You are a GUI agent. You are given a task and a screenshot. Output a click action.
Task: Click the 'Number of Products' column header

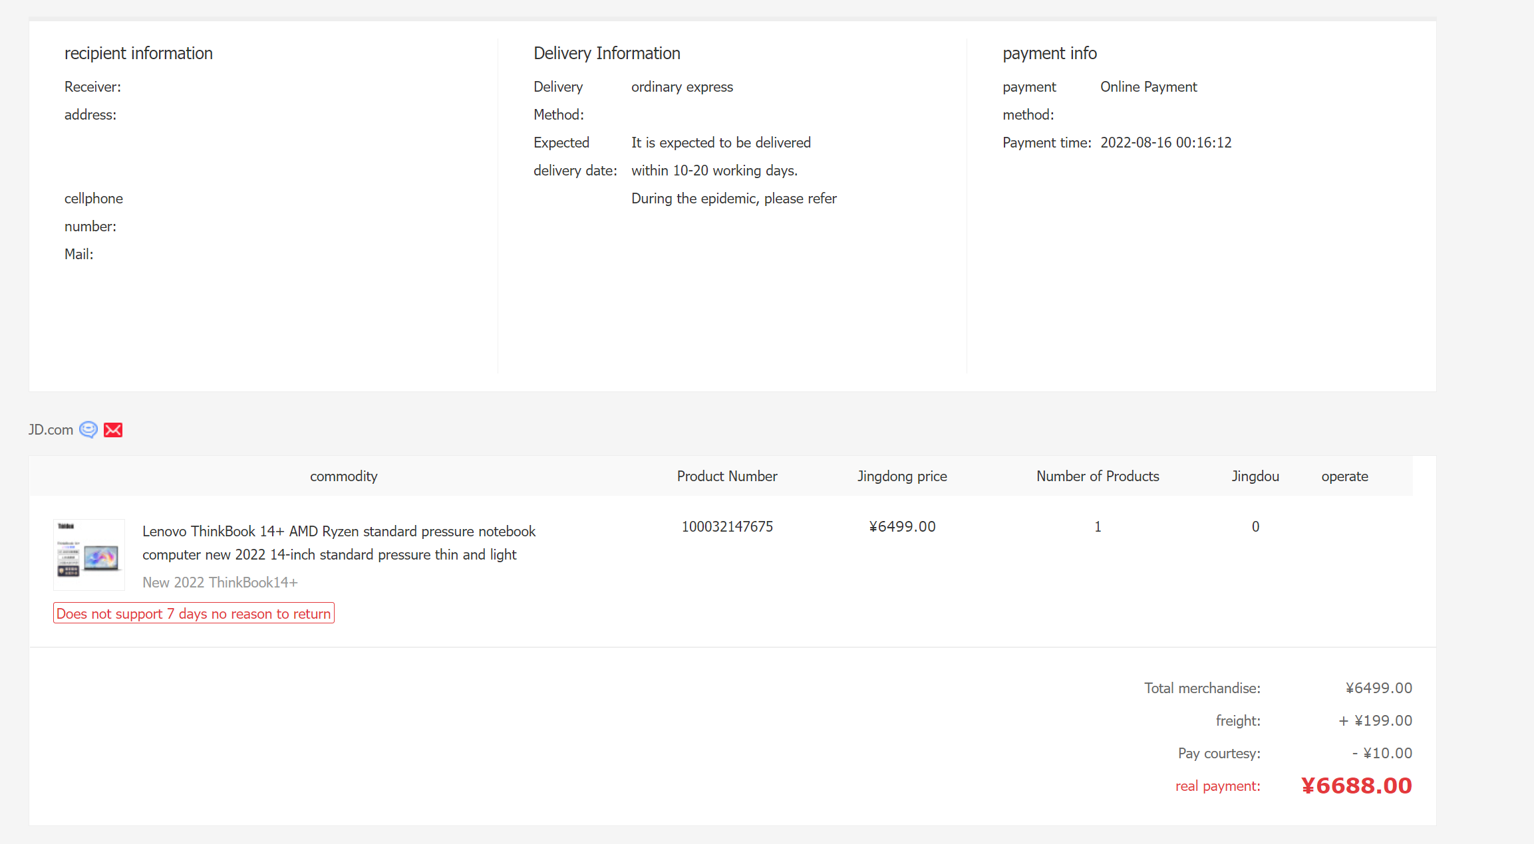point(1098,476)
